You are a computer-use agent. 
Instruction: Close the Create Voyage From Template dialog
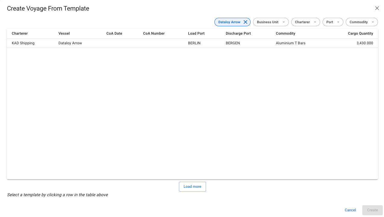(377, 8)
